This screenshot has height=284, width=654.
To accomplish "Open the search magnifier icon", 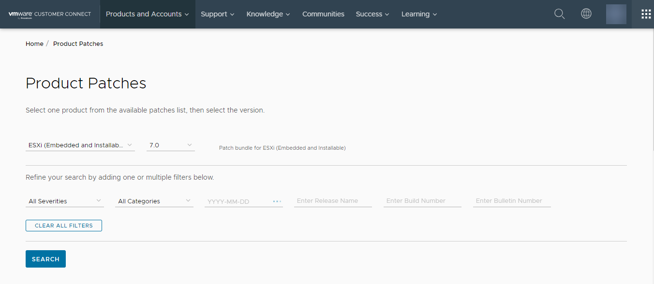I will pos(559,14).
